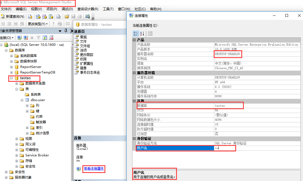
Task: Click the Save disk icon in toolbar
Action: point(73,16)
